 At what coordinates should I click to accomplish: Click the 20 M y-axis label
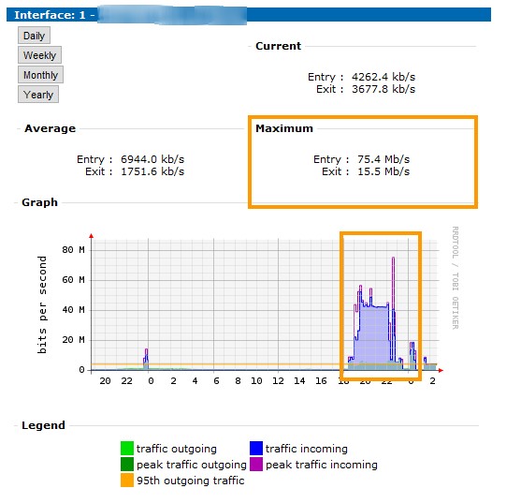pyautogui.click(x=74, y=340)
